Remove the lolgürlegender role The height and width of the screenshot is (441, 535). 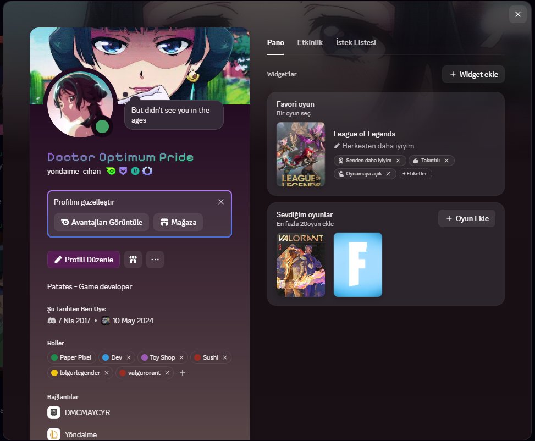[x=107, y=373]
